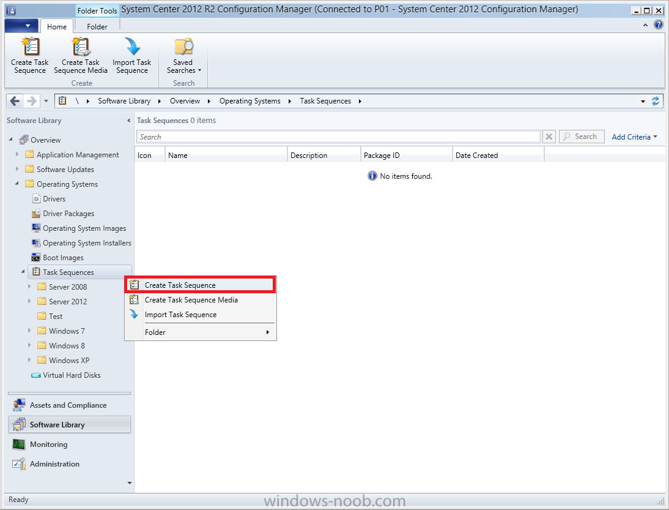Collapse the Software Library navigation pane

pos(128,121)
